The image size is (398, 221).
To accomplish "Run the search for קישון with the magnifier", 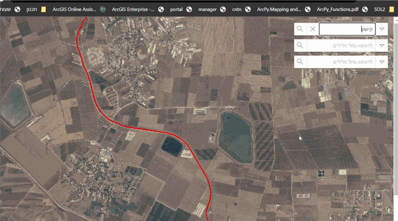I will pyautogui.click(x=300, y=29).
